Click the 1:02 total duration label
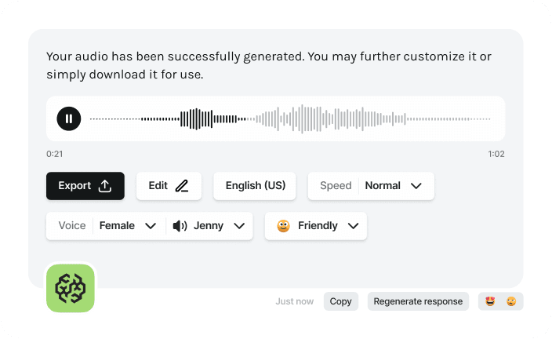 tap(496, 154)
